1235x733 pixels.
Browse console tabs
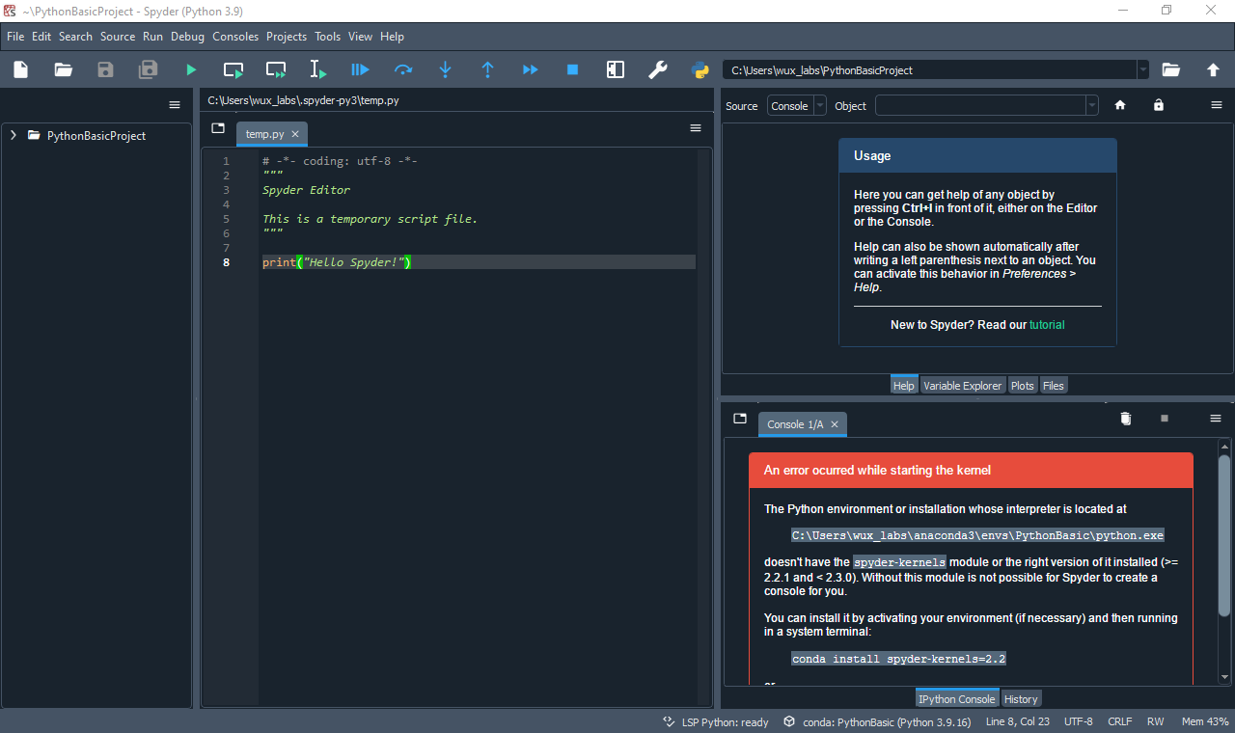[740, 419]
